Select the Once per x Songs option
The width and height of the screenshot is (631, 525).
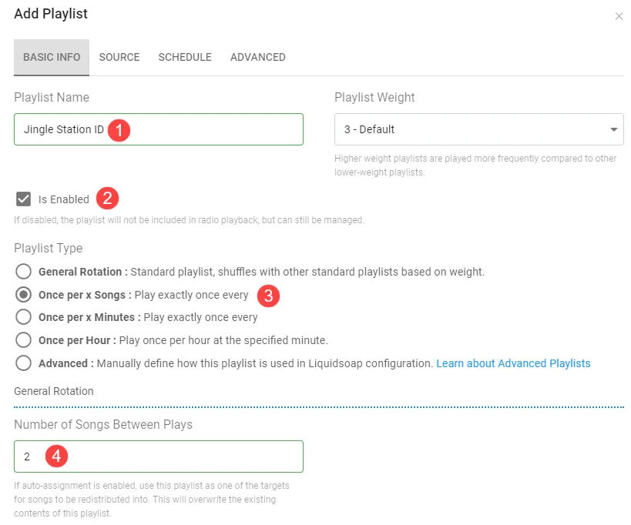pyautogui.click(x=24, y=295)
